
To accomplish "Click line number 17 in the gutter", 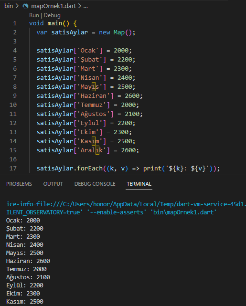I will [x=13, y=169].
